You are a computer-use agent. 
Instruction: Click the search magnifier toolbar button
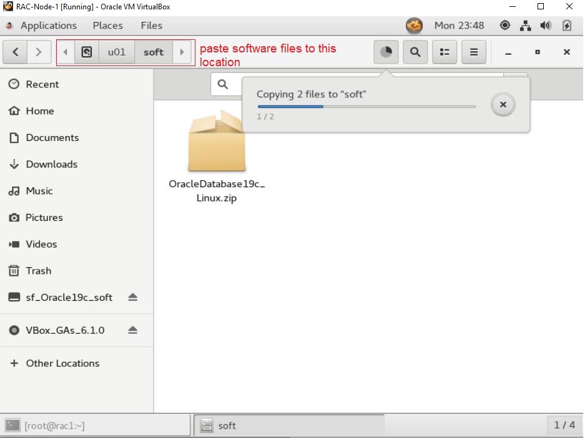(x=415, y=52)
